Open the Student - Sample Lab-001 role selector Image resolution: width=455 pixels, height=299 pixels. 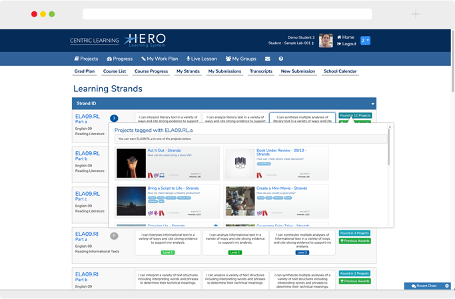[x=291, y=43]
